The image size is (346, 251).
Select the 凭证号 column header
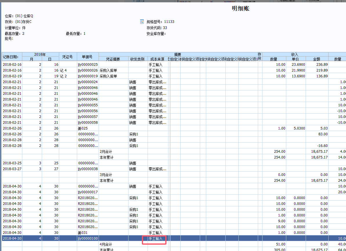click(x=68, y=57)
